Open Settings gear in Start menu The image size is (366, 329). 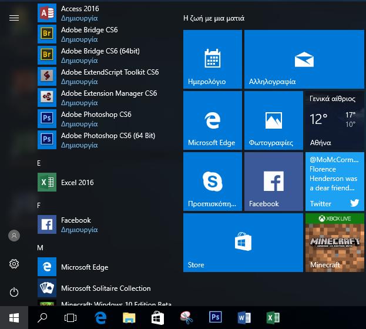14,264
